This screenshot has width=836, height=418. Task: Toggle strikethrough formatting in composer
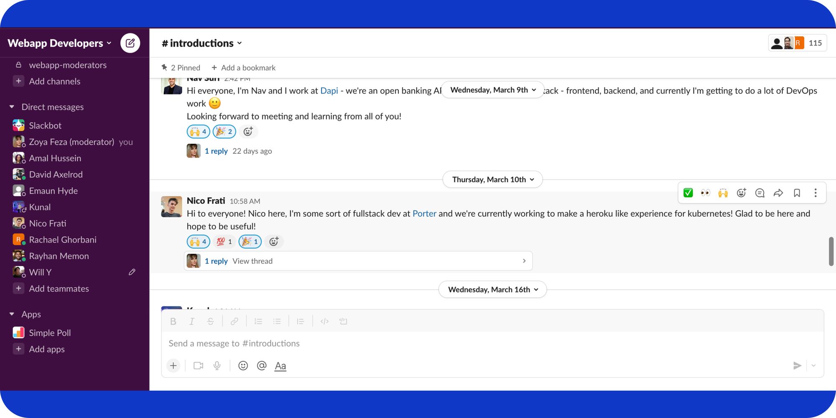[211, 321]
